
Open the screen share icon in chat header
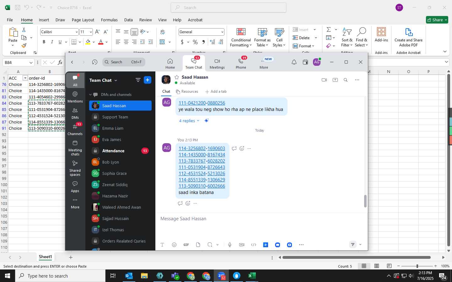(335, 80)
